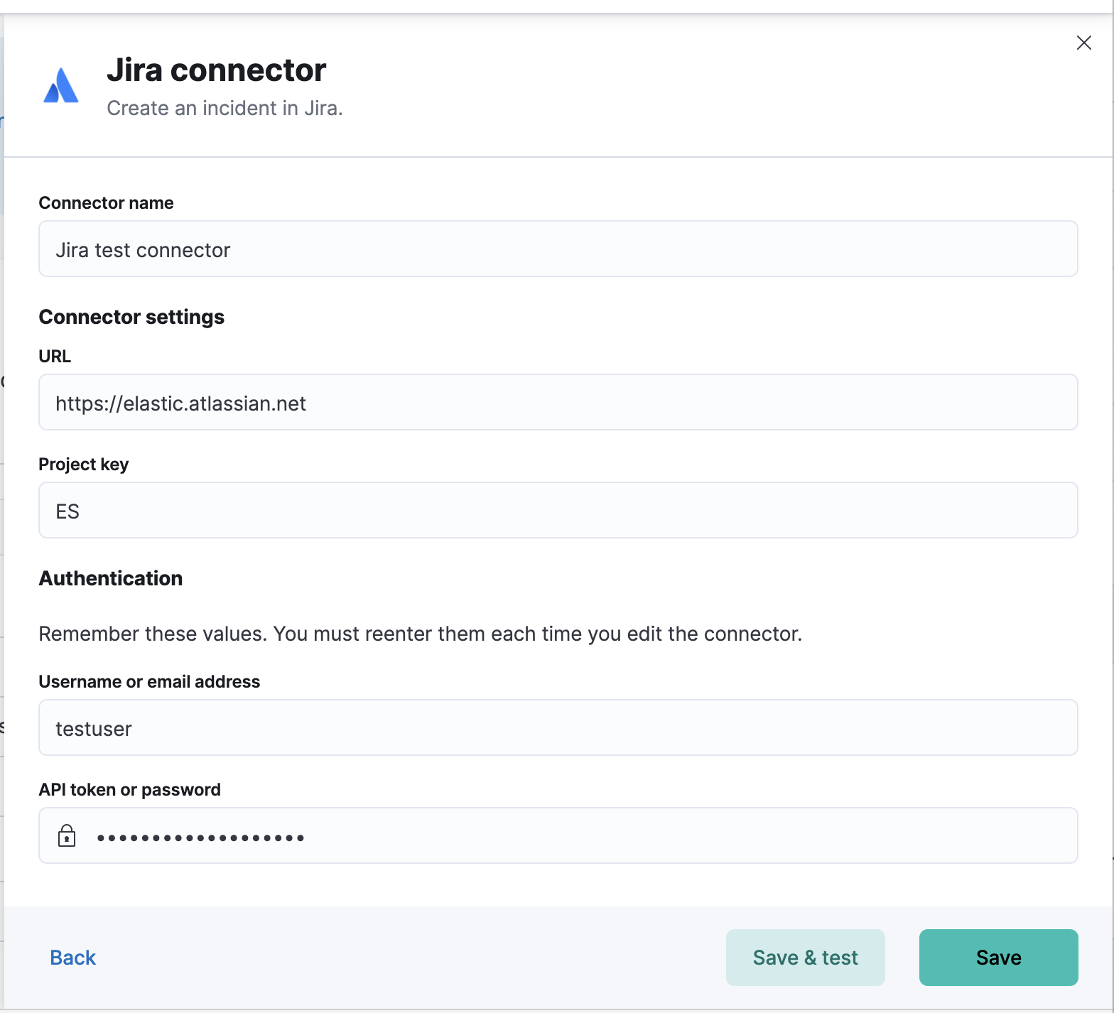Click the 'Connector name' label

(106, 203)
